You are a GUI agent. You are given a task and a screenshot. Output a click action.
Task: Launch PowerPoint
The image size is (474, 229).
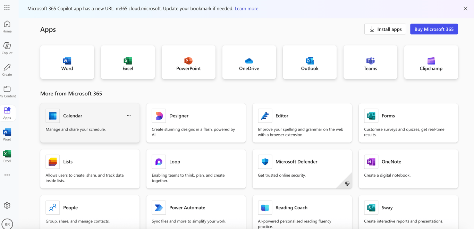[188, 62]
